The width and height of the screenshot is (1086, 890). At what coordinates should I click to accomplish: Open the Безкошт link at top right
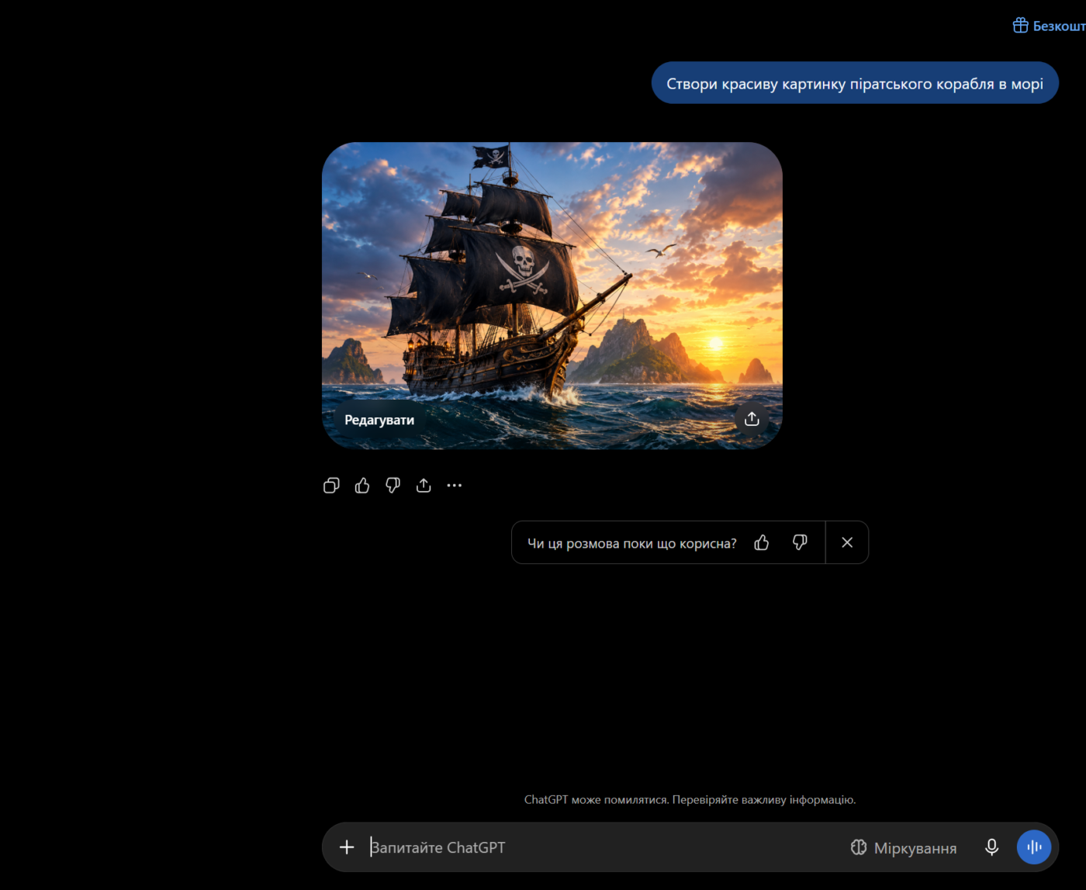tap(1059, 26)
